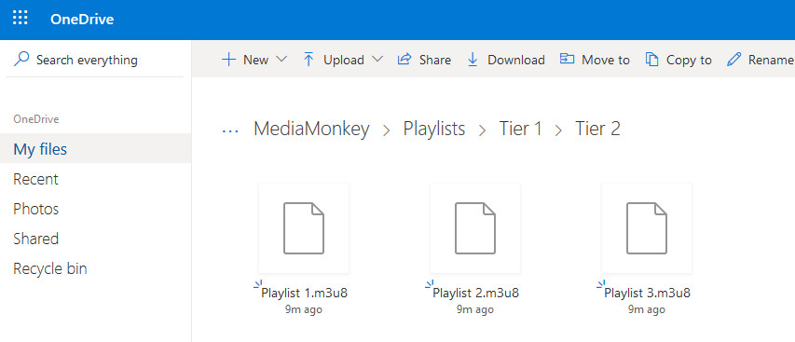Expand the New dropdown chevron
Viewport: 795px width, 342px height.
(x=281, y=60)
